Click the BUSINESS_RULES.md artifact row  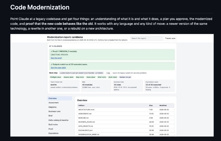click(126, 122)
